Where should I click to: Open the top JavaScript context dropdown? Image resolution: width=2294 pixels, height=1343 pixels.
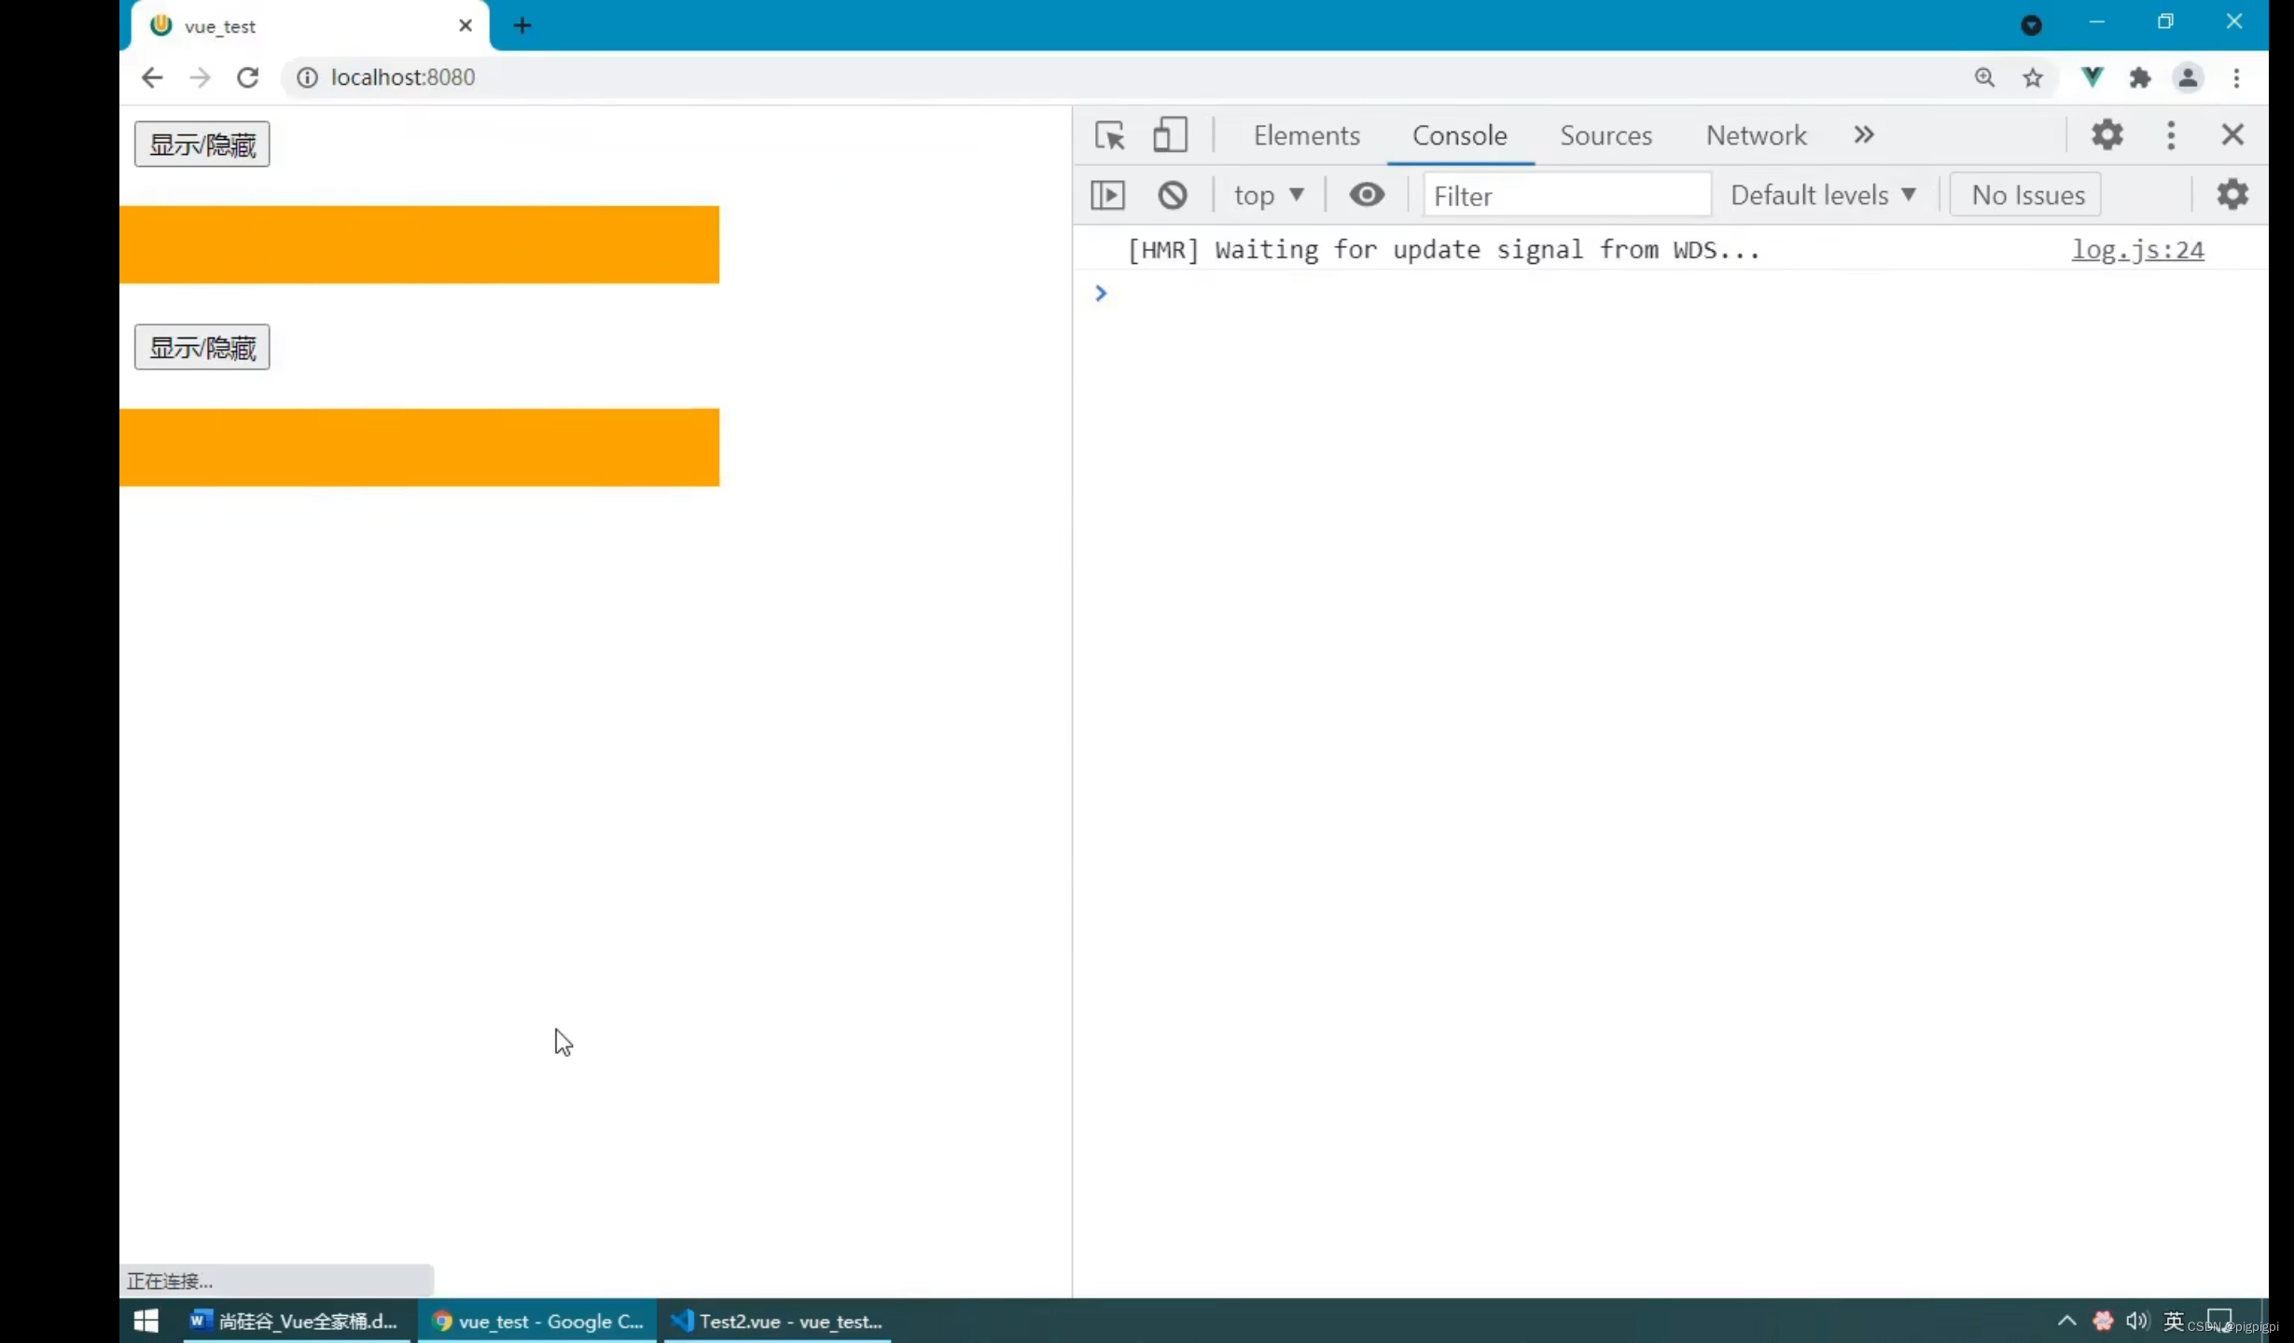click(1269, 195)
